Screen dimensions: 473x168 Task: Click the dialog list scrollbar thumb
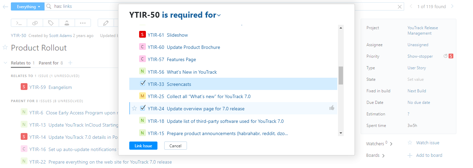click(x=341, y=75)
